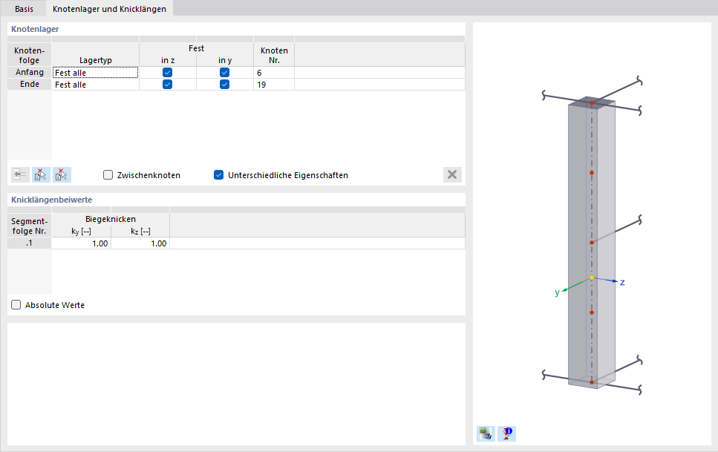Viewport: 718px width, 452px height.
Task: Click the Biegeknicken column header
Action: tap(111, 219)
